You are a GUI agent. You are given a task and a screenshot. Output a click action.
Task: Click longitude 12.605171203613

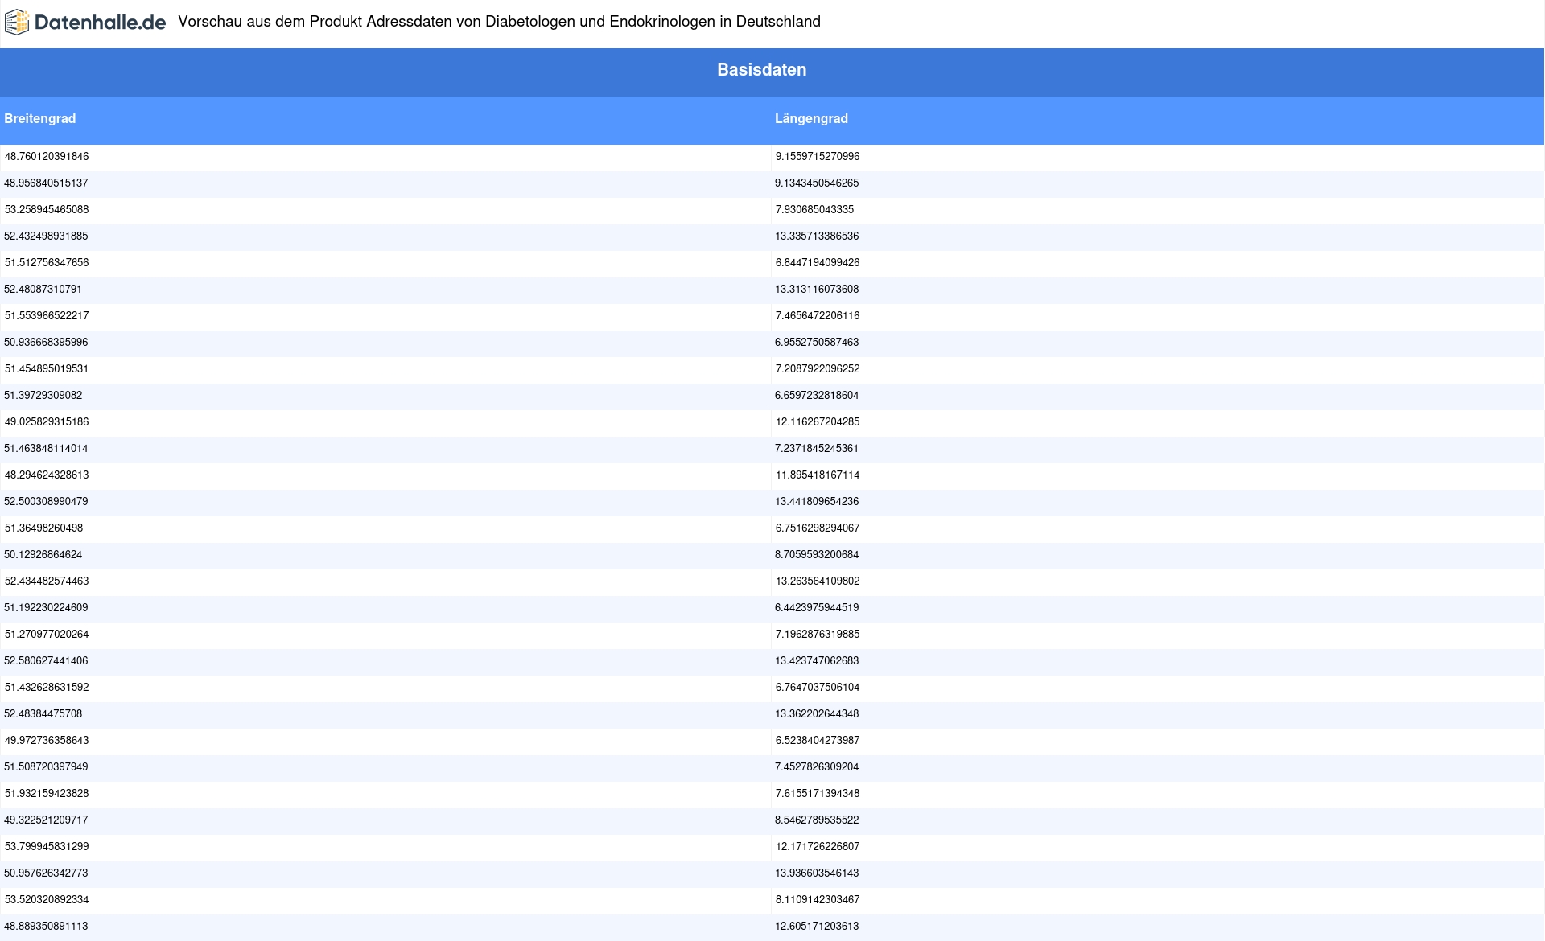tap(817, 927)
